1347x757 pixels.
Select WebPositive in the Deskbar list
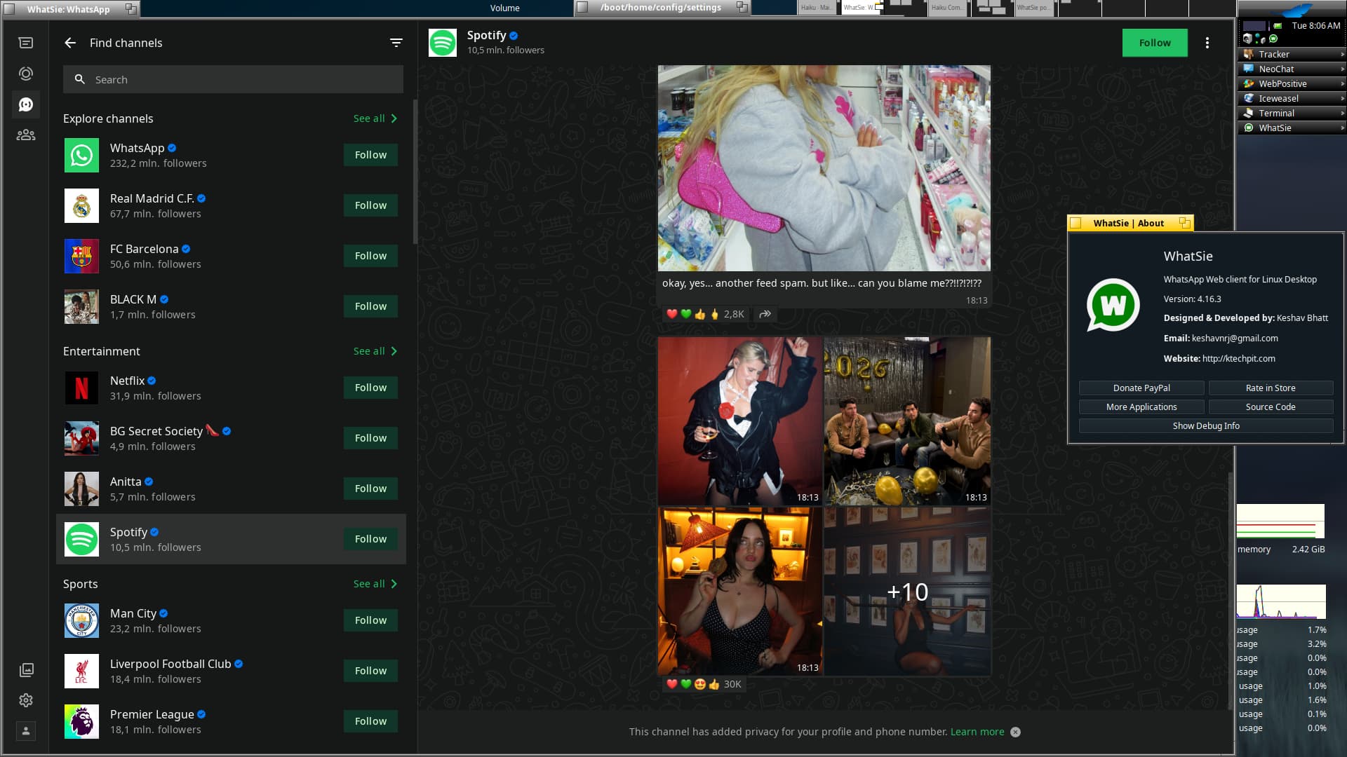point(1282,83)
